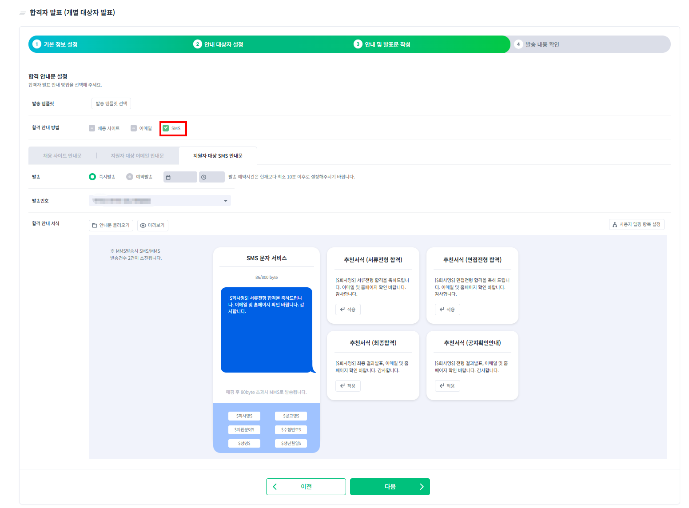
Task: Switch to 채용 사이트 안내문 tab
Action: [62, 156]
